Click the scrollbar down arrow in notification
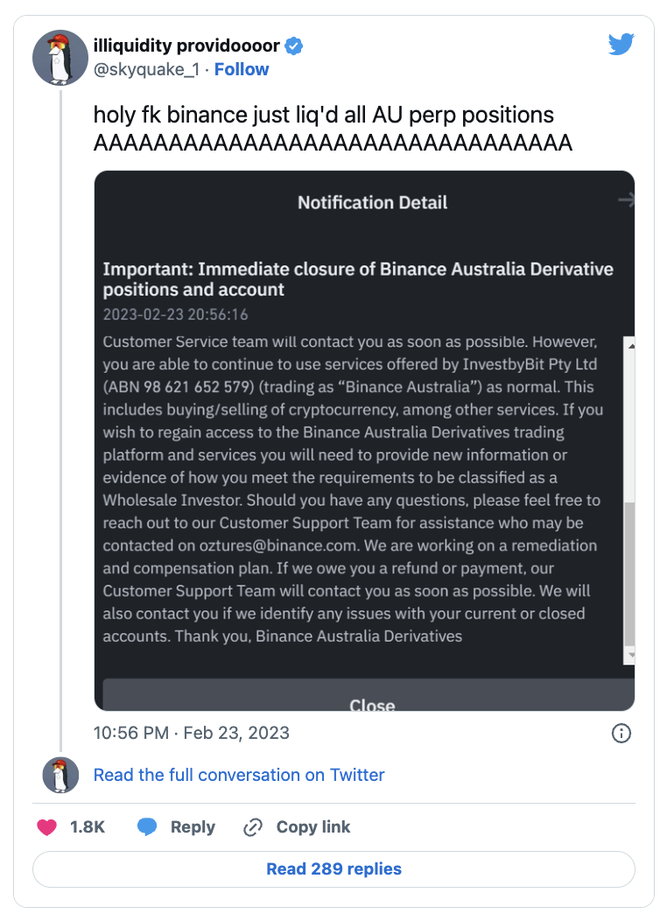Viewport: 667px width, 921px height. point(628,656)
